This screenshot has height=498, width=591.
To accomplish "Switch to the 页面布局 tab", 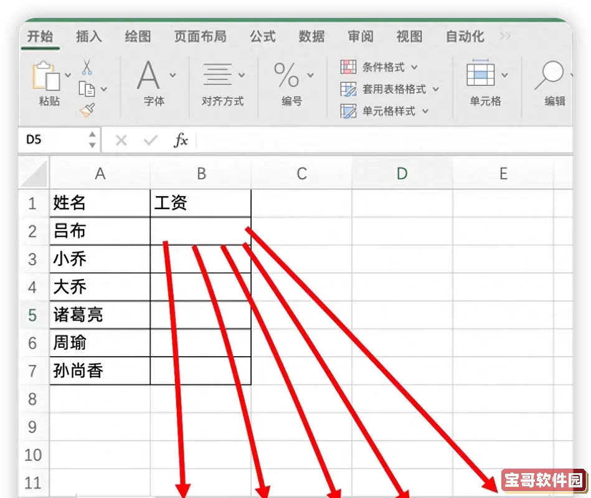I will point(201,37).
